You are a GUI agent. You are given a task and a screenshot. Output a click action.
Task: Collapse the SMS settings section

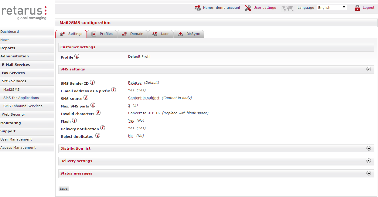(x=369, y=69)
